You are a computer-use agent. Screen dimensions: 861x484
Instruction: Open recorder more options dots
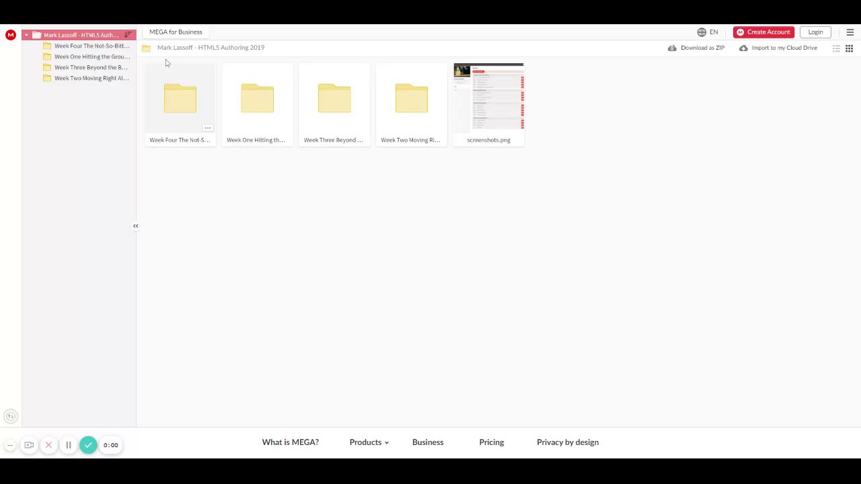(x=10, y=445)
